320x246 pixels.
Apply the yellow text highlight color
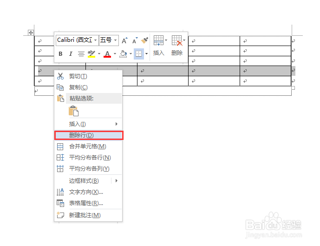pos(91,54)
